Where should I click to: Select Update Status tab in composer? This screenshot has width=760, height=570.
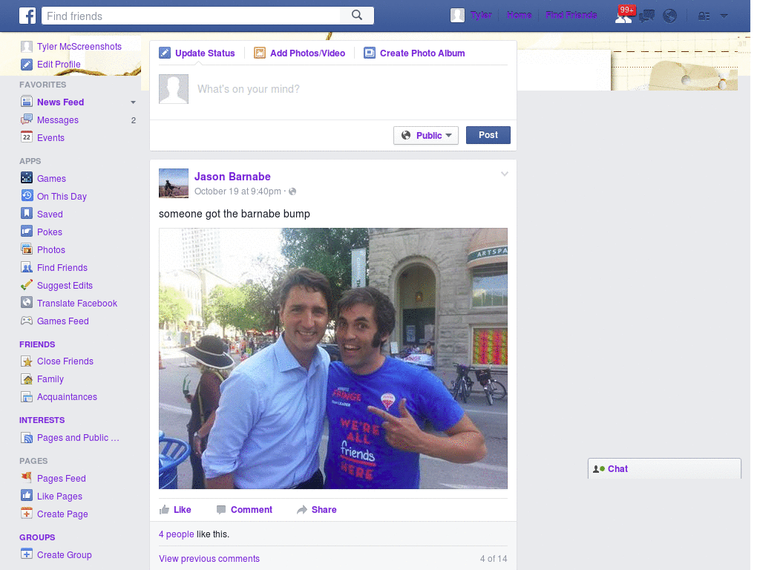click(x=197, y=53)
